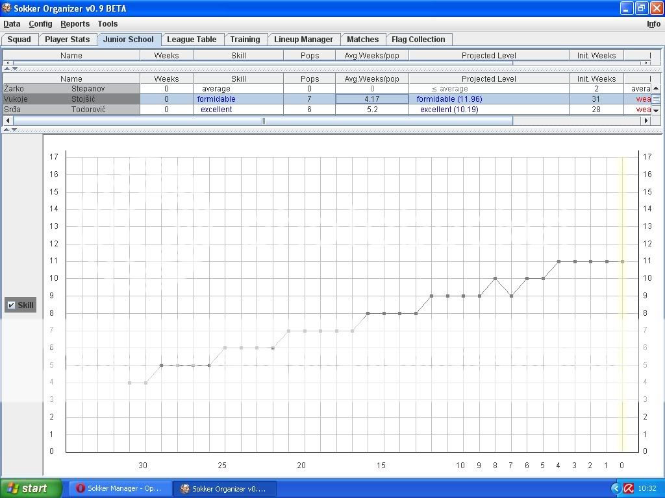Click the red antivirus tray icon
Screen dimensions: 665x498
(629, 488)
